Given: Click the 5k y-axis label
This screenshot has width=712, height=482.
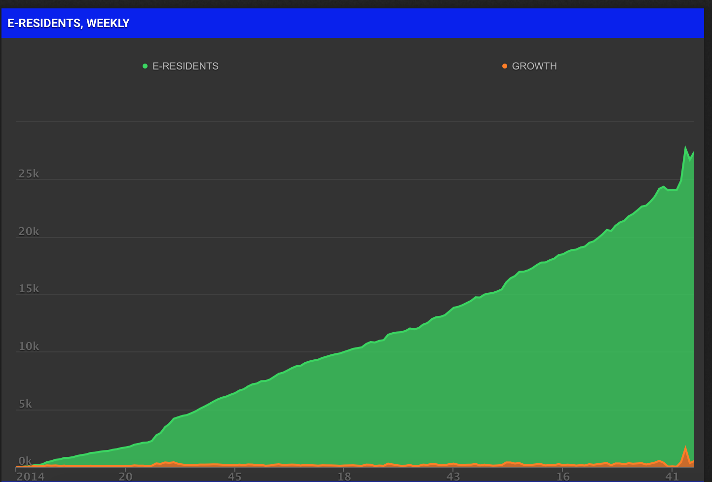Looking at the screenshot, I should pos(25,404).
